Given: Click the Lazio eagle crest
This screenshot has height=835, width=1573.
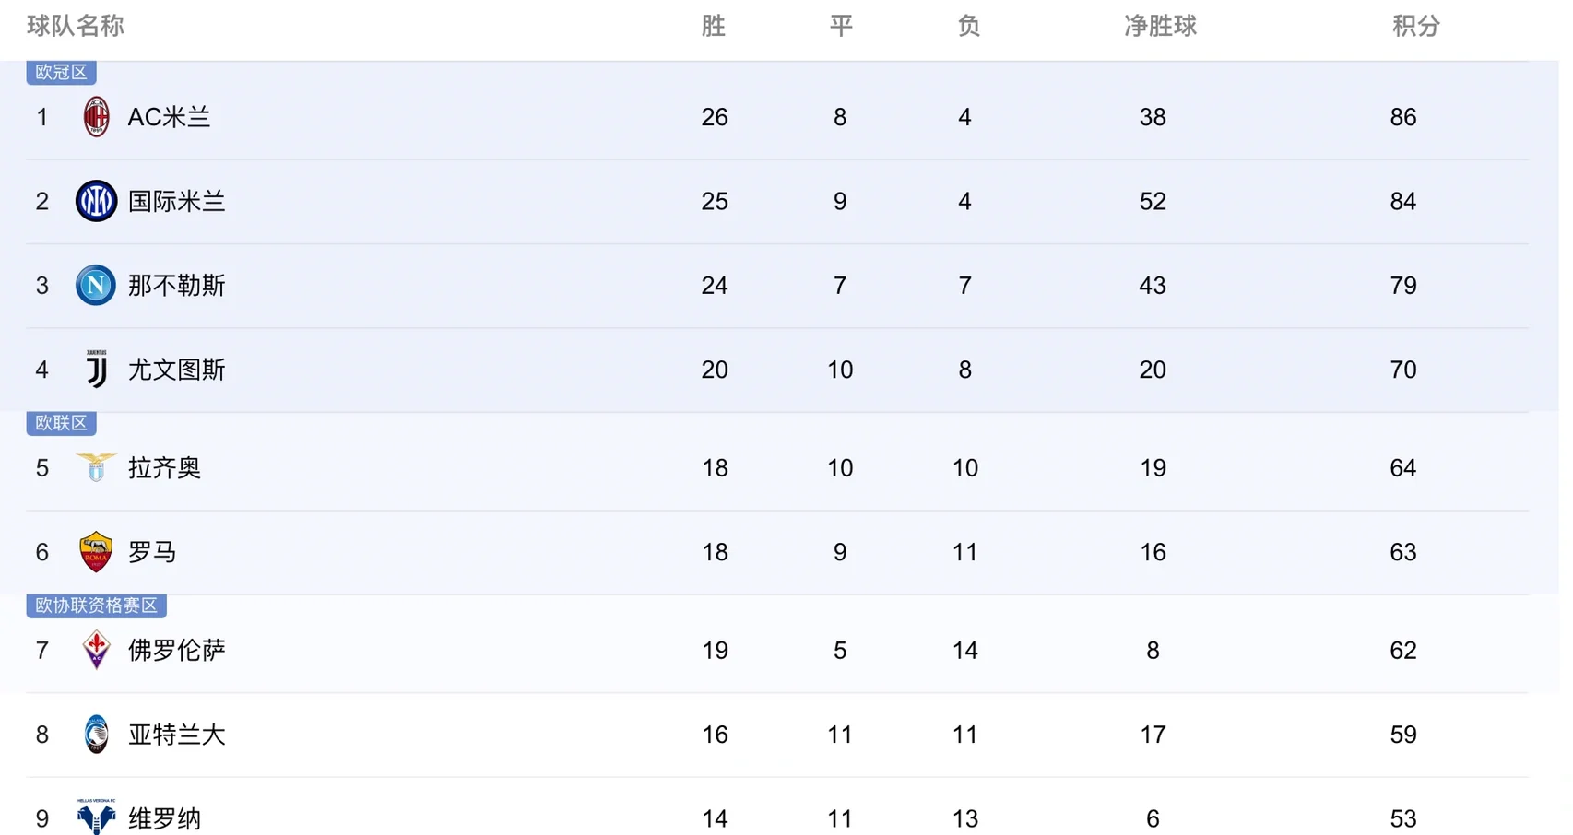Looking at the screenshot, I should tap(96, 467).
